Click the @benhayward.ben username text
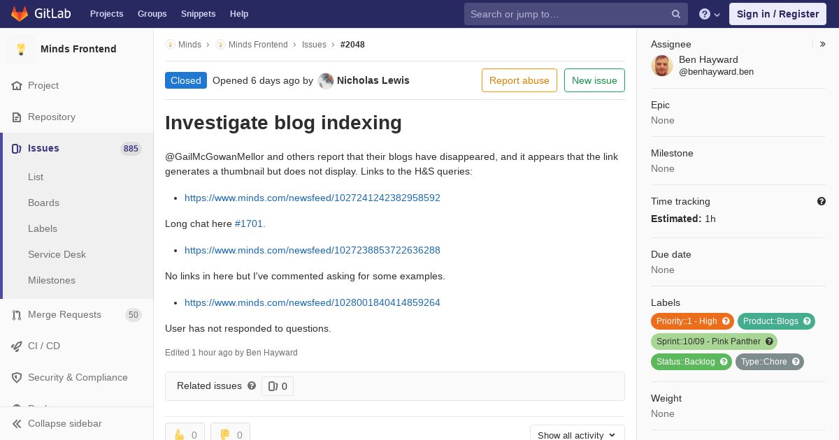This screenshot has width=839, height=440. coord(716,72)
